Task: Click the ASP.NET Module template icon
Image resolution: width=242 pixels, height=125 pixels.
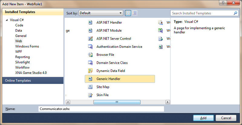Action: coord(90,30)
